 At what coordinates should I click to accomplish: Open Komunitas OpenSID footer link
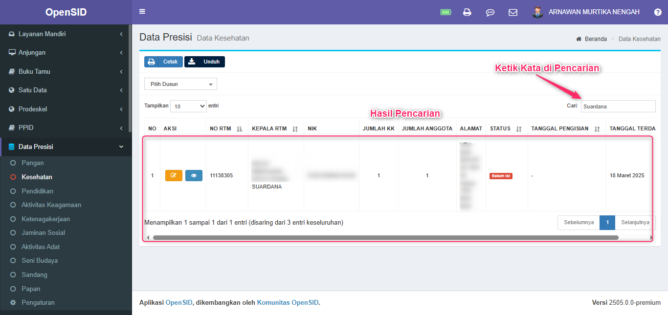click(x=288, y=303)
